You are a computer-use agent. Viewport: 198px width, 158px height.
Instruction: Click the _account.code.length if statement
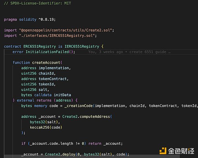tap(72, 143)
